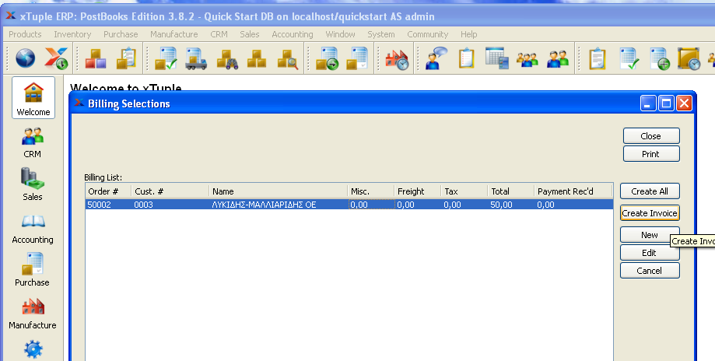
Task: Click the red and purple blocks toolbar icon
Action: (x=95, y=58)
